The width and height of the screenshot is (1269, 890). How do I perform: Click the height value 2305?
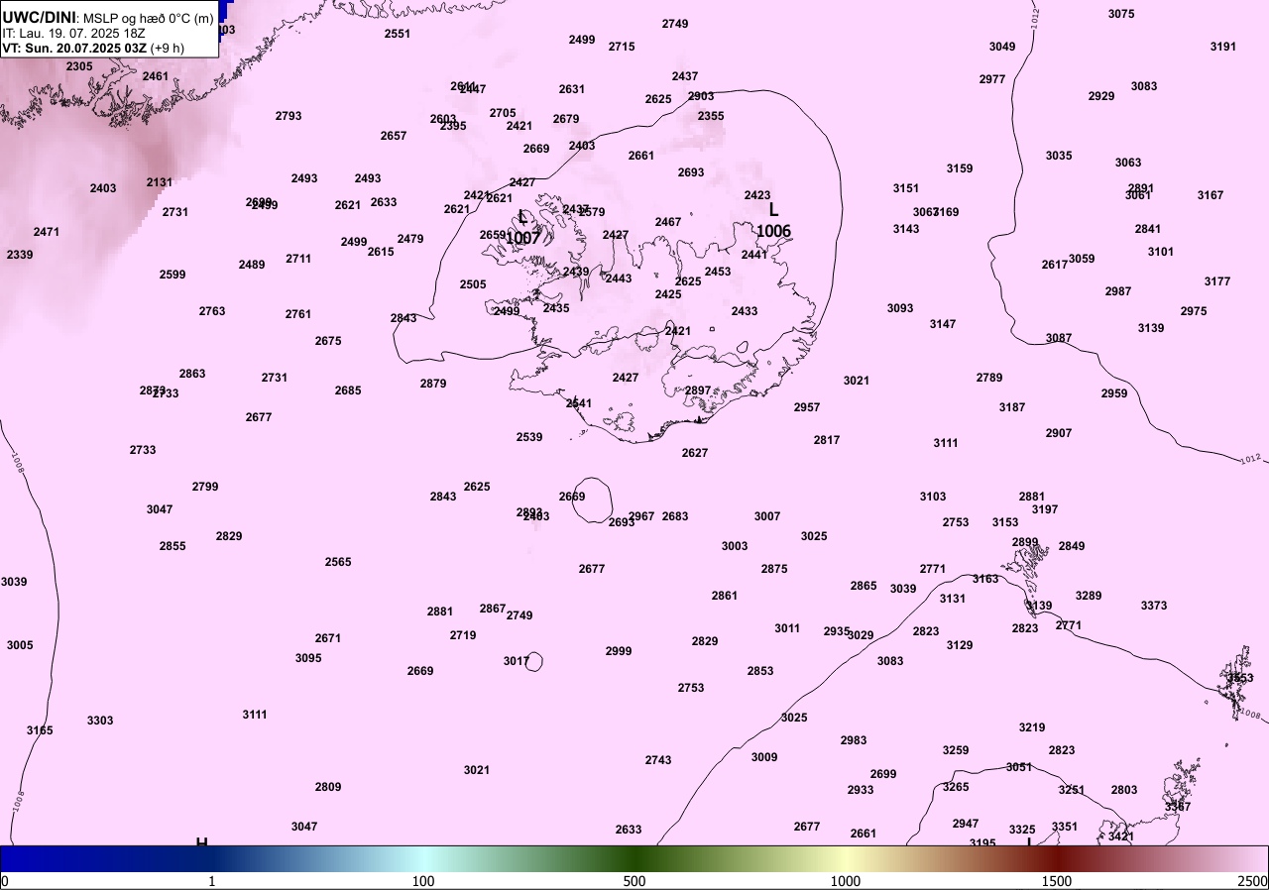[79, 66]
